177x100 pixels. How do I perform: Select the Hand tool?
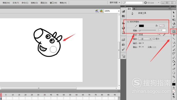pos(174,73)
